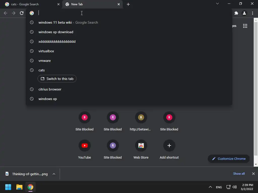Select suggestion windows 11 beta wiki

click(129, 22)
